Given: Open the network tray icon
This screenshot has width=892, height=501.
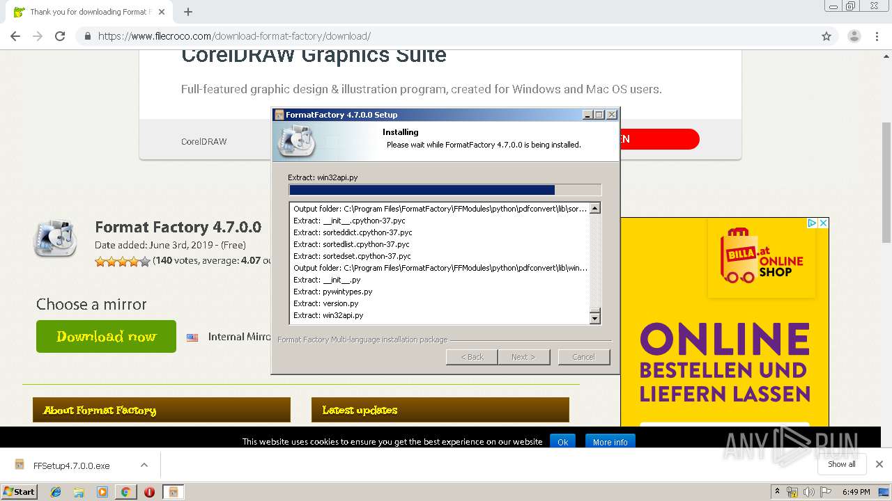Looking at the screenshot, I should [792, 492].
